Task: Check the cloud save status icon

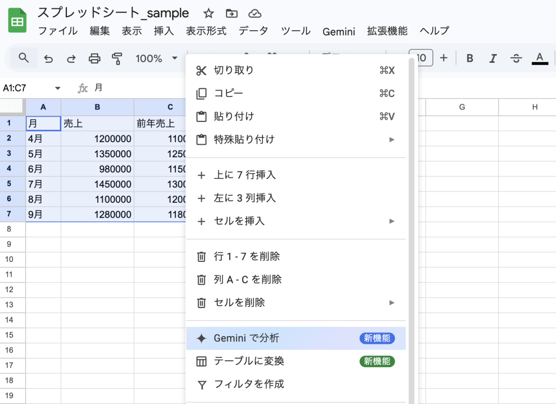Action: pos(254,14)
